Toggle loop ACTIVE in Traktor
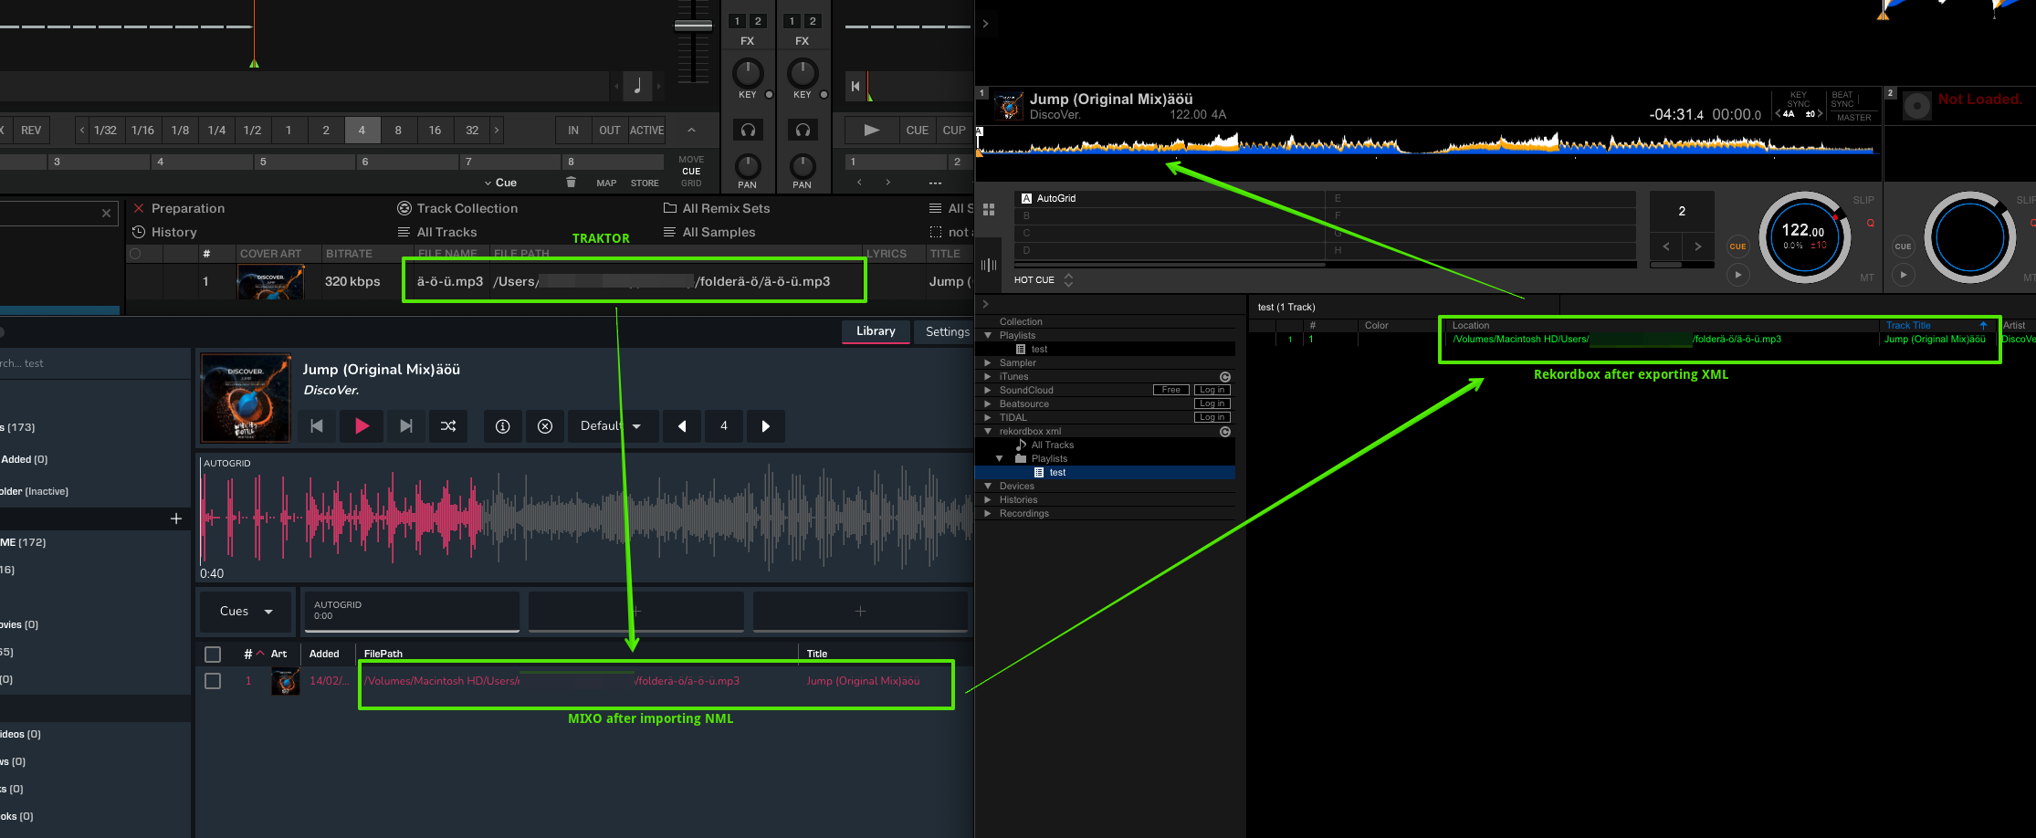This screenshot has height=838, width=2036. [x=646, y=130]
